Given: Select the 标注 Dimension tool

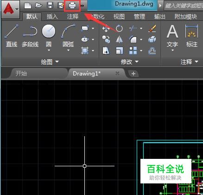Looking at the screenshot, I should click(x=192, y=36).
